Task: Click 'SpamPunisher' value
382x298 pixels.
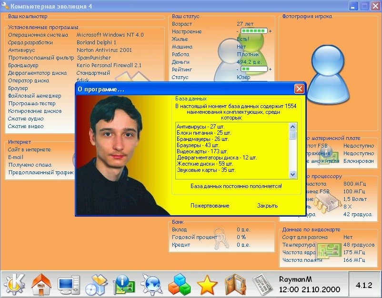Action: tap(94, 58)
